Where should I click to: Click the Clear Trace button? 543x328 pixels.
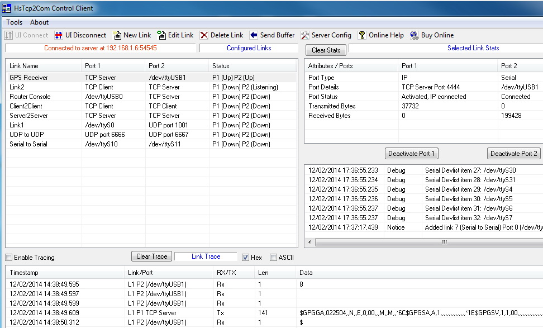(152, 256)
